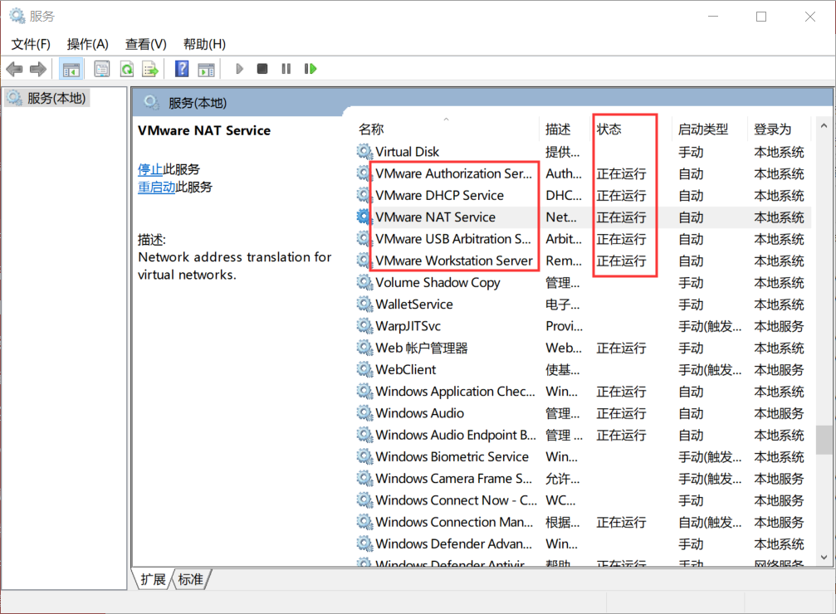Viewport: 836px width, 614px height.
Task: Click 本地服务 login of WarpJITSvc
Action: pyautogui.click(x=779, y=326)
